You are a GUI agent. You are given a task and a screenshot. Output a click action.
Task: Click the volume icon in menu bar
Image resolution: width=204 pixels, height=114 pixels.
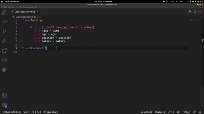point(193,1)
